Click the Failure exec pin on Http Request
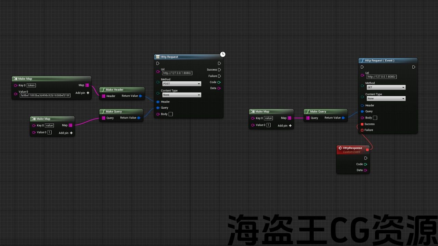The width and height of the screenshot is (438, 246). tap(219, 76)
